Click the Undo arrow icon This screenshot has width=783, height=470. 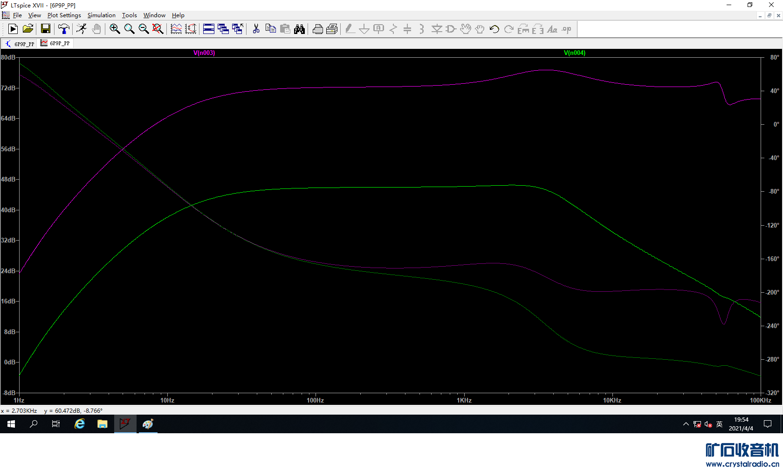[495, 29]
